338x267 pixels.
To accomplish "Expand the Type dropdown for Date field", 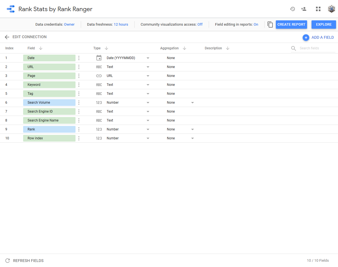I will pos(148,58).
